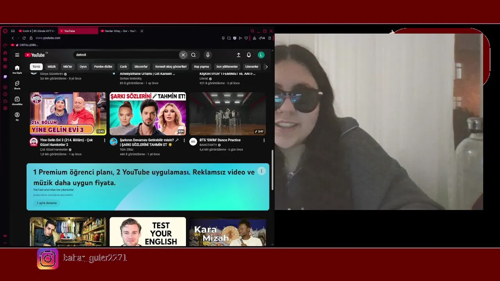
Task: Click the shield privacy icon in address bar
Action: [235, 38]
